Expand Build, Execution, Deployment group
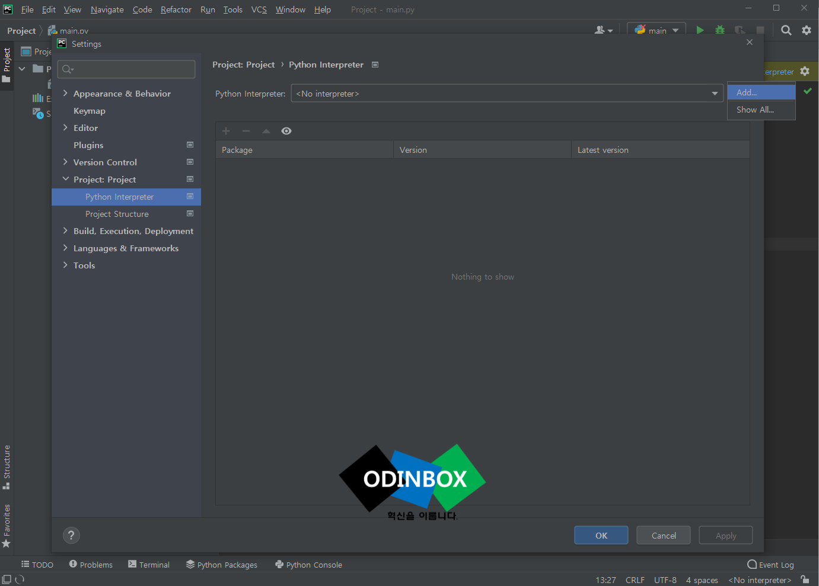 [65, 230]
